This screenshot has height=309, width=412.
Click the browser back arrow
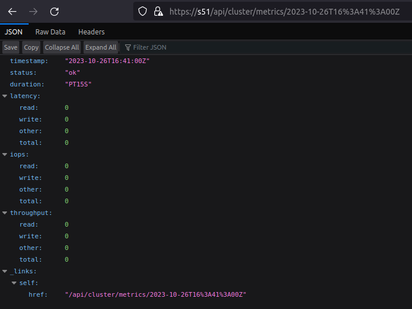pyautogui.click(x=12, y=11)
